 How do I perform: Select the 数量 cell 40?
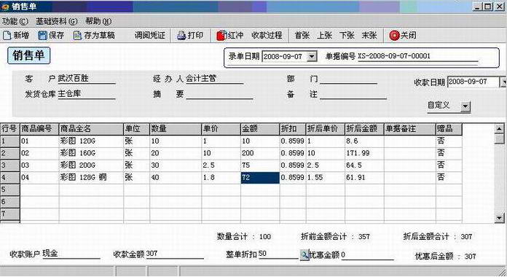point(176,178)
